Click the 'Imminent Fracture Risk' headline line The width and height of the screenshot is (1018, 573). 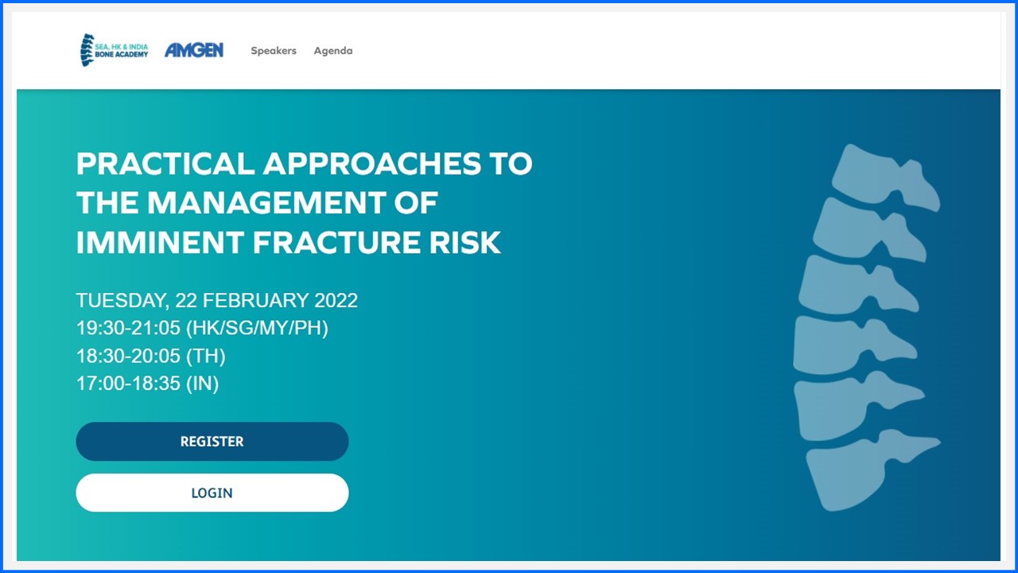288,243
